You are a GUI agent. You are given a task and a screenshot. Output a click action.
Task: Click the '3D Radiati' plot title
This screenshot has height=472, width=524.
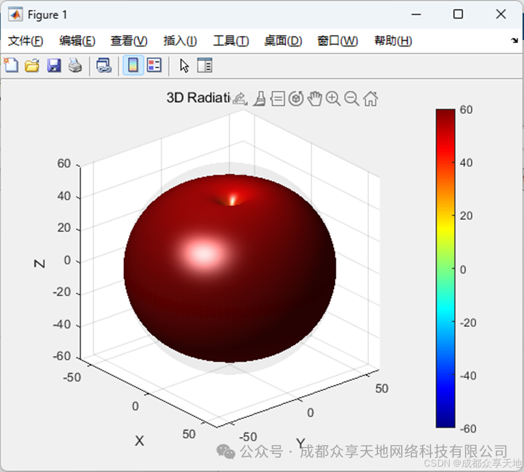[x=199, y=98]
